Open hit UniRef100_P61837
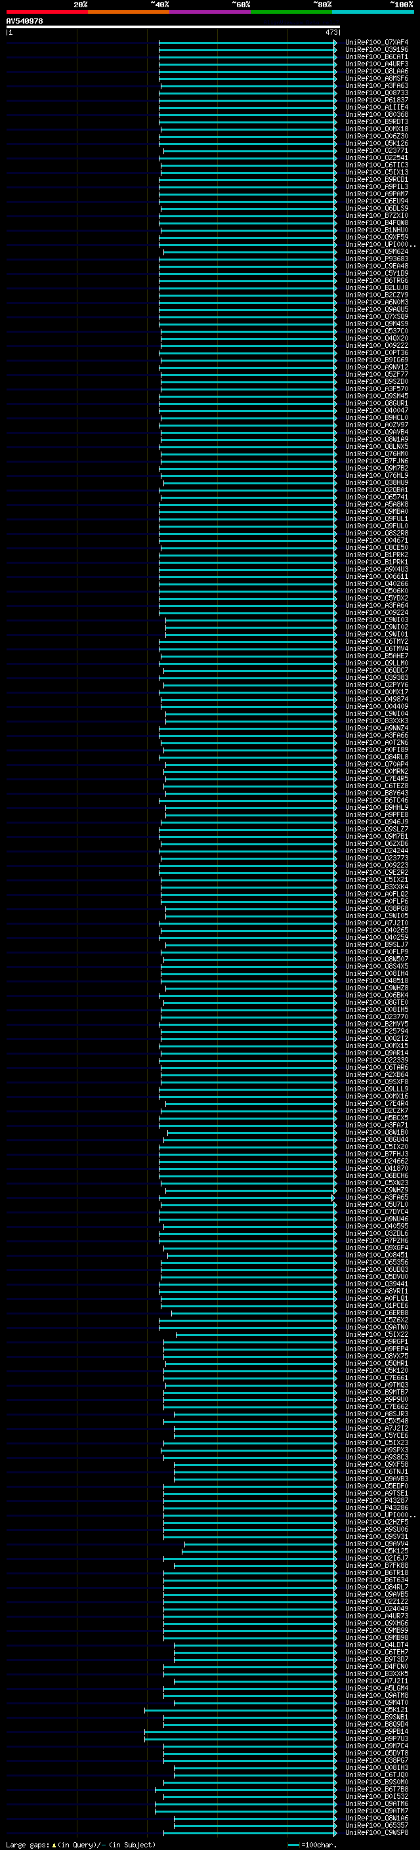 [377, 100]
